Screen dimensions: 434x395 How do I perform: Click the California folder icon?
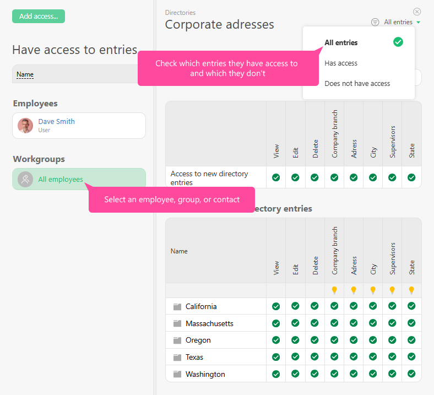click(177, 307)
